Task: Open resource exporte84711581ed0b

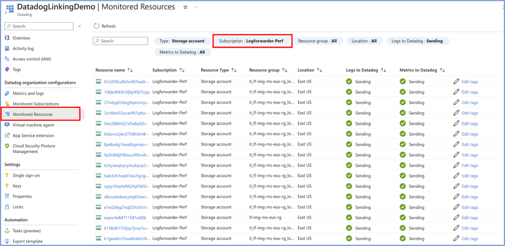Action: [x=125, y=218]
